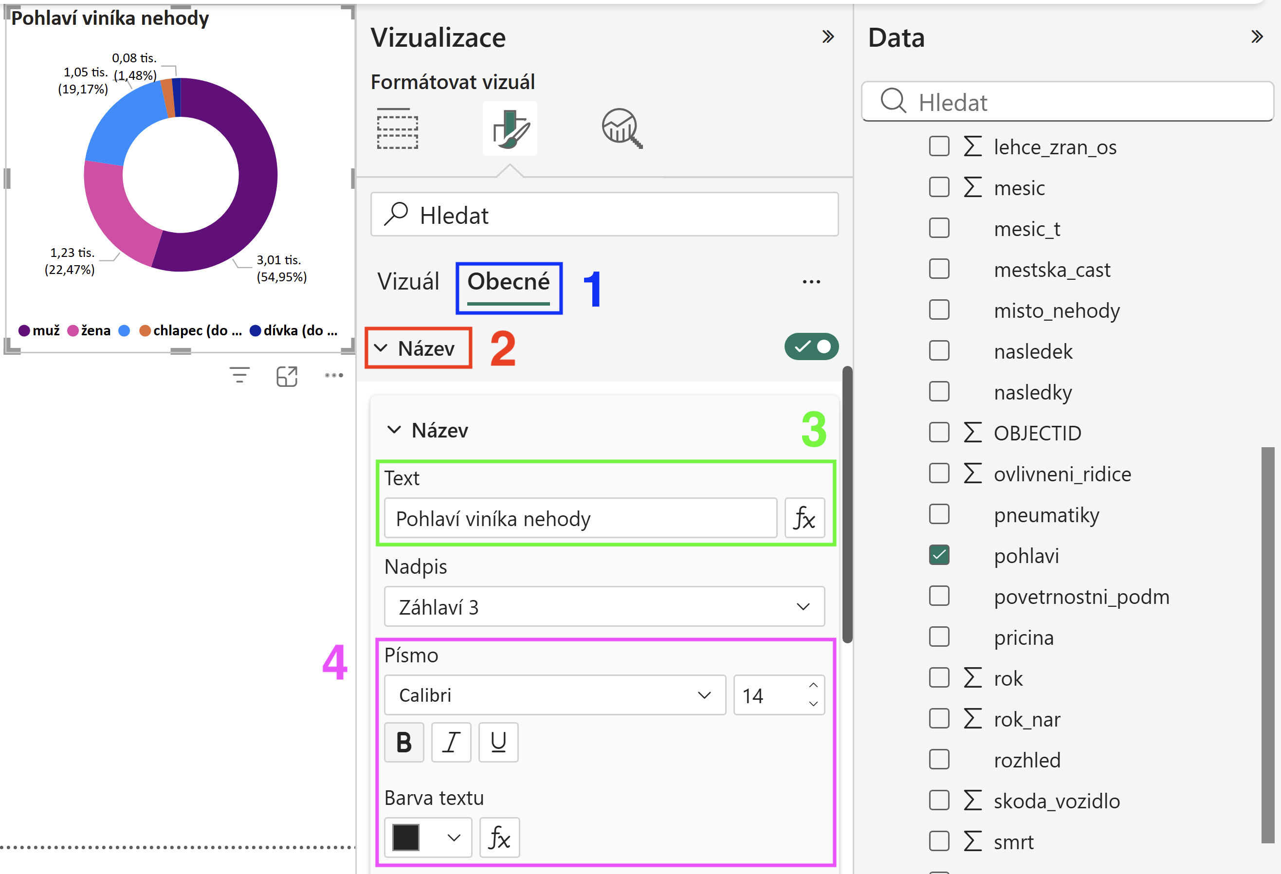Click the fx button next to title text
Screen dimensions: 1281x874
[x=804, y=518]
